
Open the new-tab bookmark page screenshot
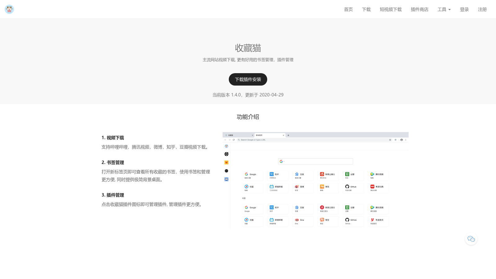pos(316,180)
